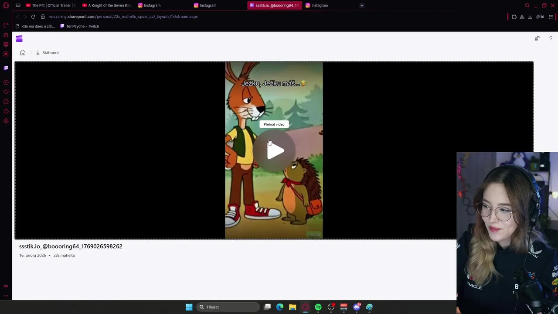The image size is (558, 314).
Task: Go back with the browser back arrow
Action: (17, 17)
